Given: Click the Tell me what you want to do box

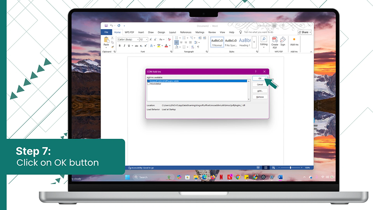Looking at the screenshot, I should point(259,32).
